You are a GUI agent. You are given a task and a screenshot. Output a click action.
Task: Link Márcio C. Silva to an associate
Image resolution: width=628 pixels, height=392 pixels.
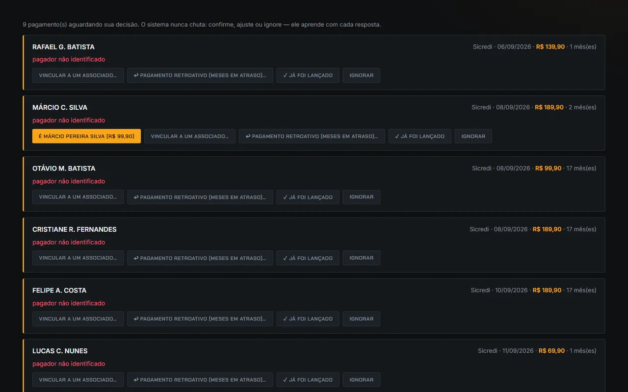(x=190, y=136)
